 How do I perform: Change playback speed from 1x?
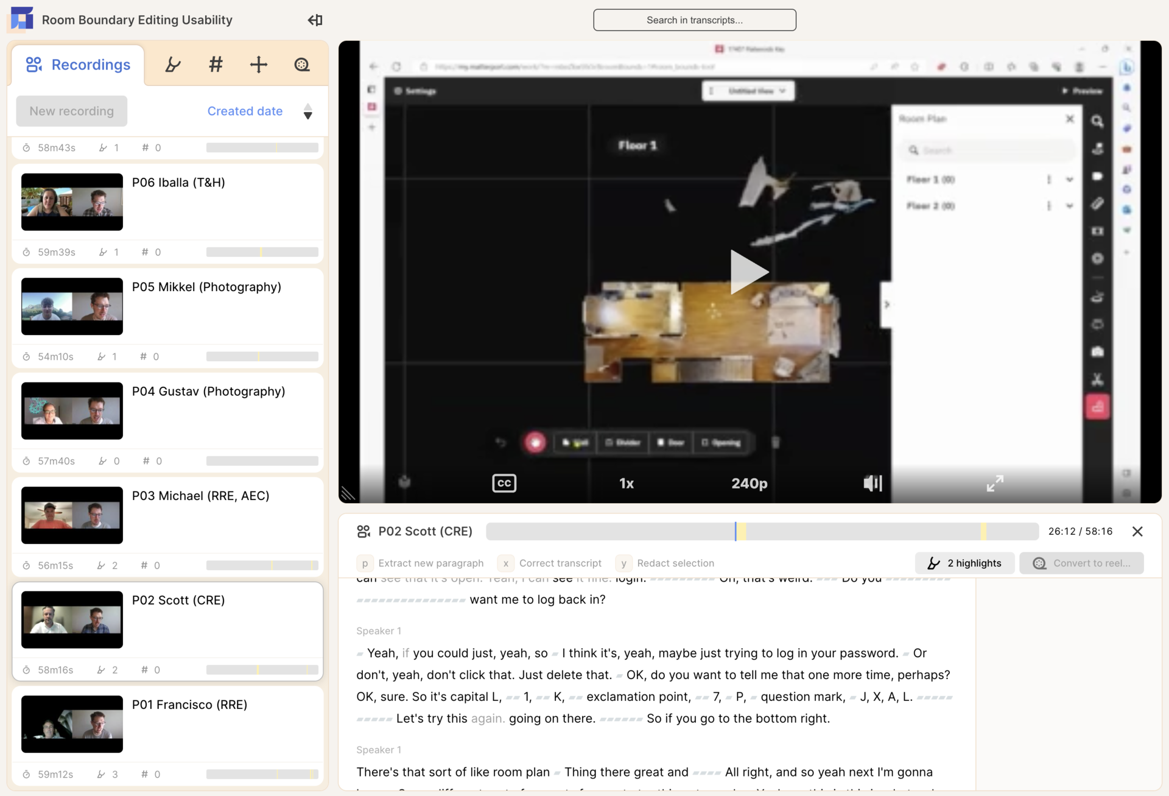[x=626, y=484]
